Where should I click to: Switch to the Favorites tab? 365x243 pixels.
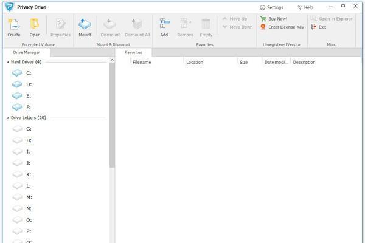click(133, 53)
